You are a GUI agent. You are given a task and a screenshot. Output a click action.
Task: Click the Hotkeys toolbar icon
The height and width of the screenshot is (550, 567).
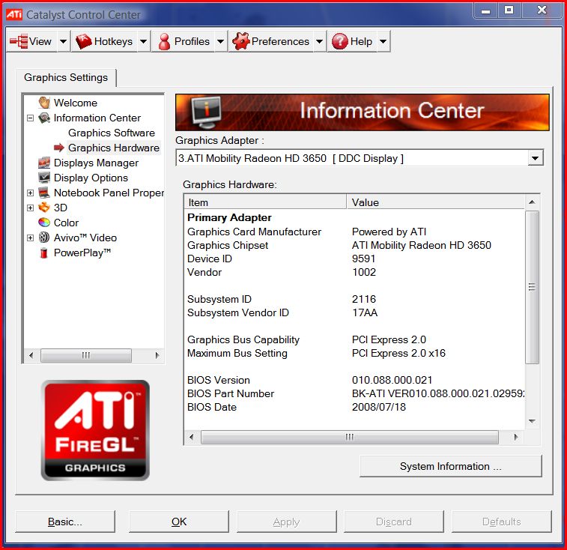[x=84, y=41]
